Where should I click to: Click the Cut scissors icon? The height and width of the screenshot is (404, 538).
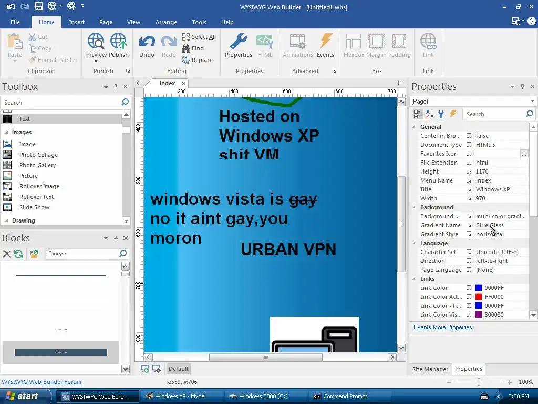[x=32, y=37]
